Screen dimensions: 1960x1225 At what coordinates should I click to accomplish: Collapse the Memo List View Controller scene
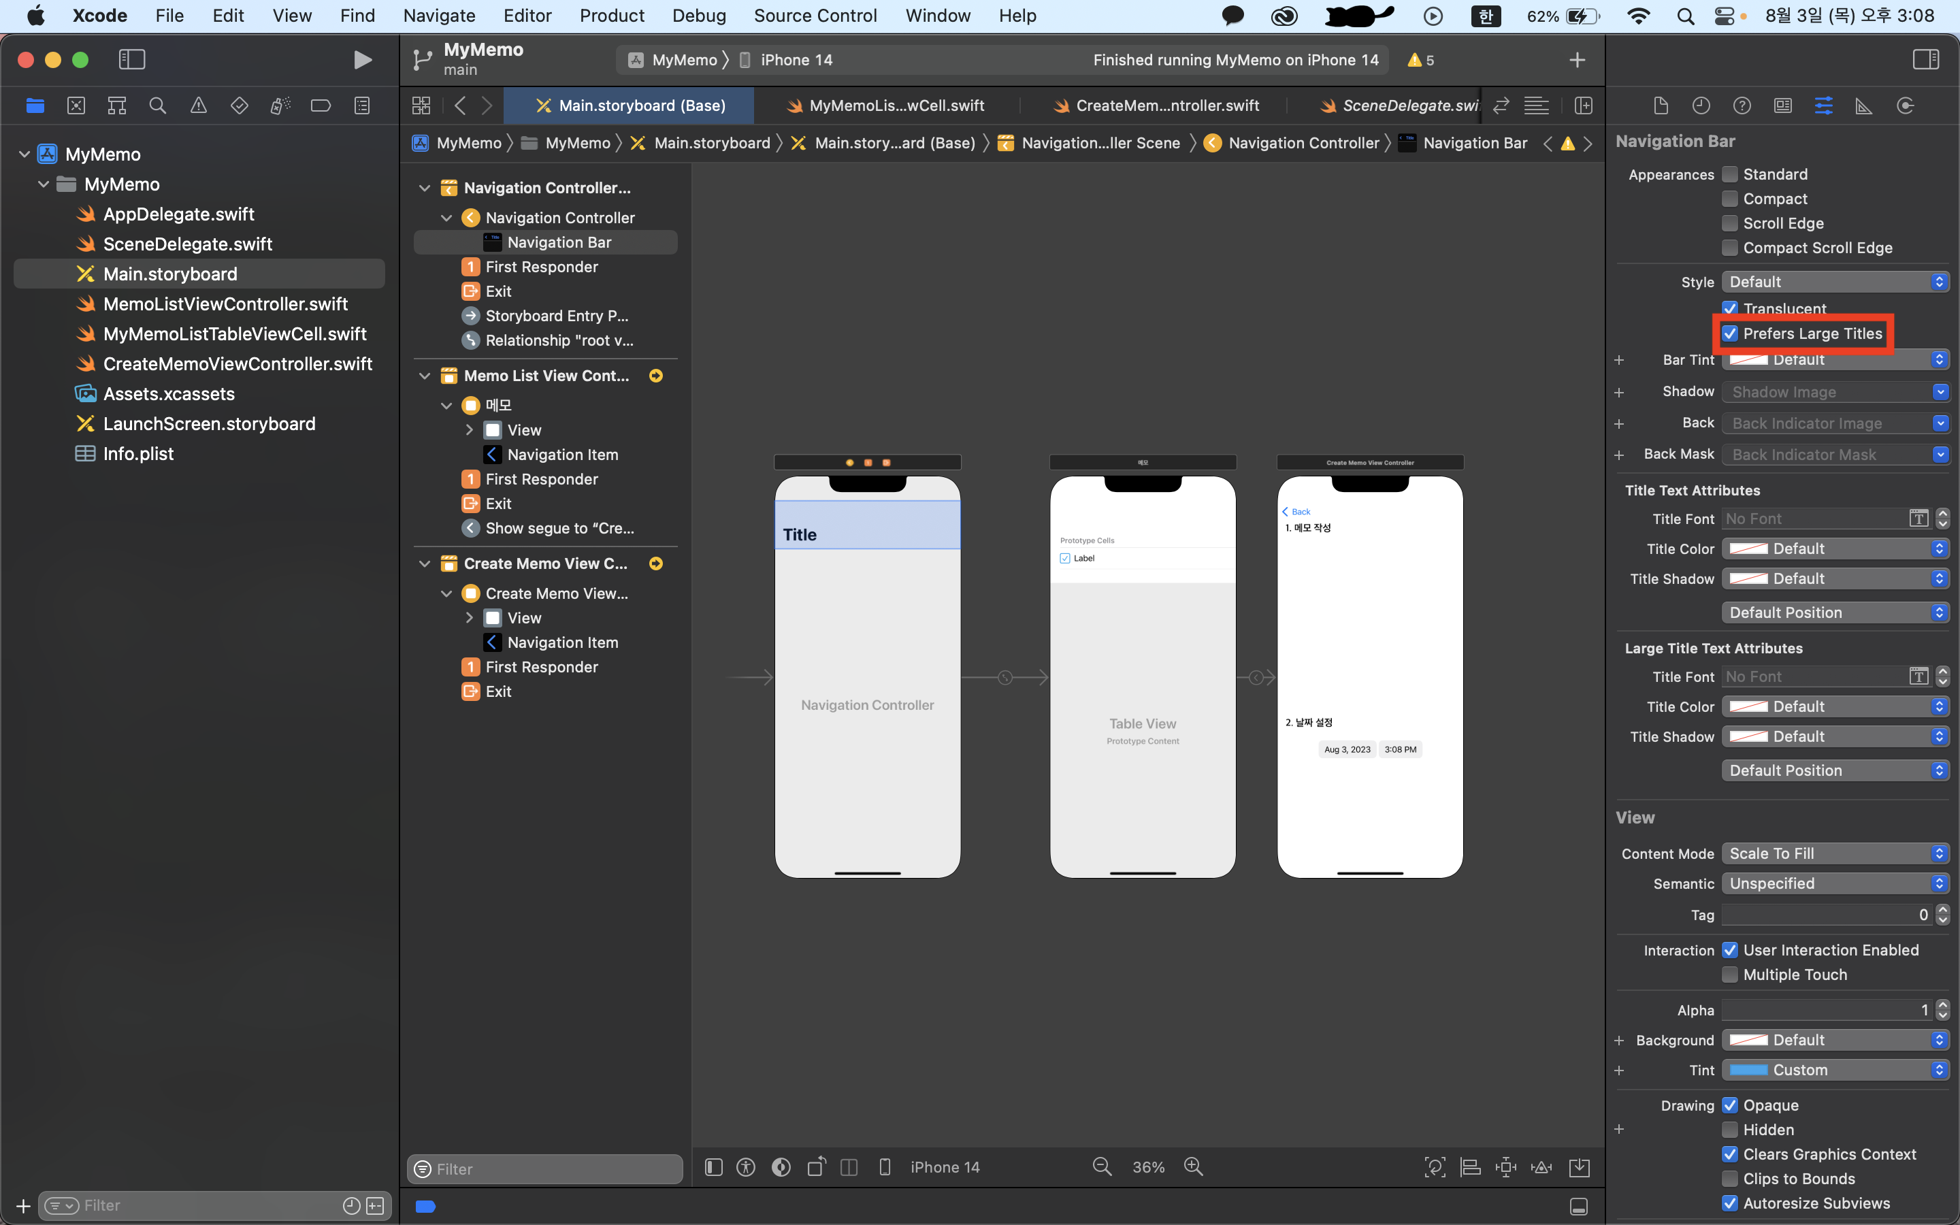[x=425, y=376]
